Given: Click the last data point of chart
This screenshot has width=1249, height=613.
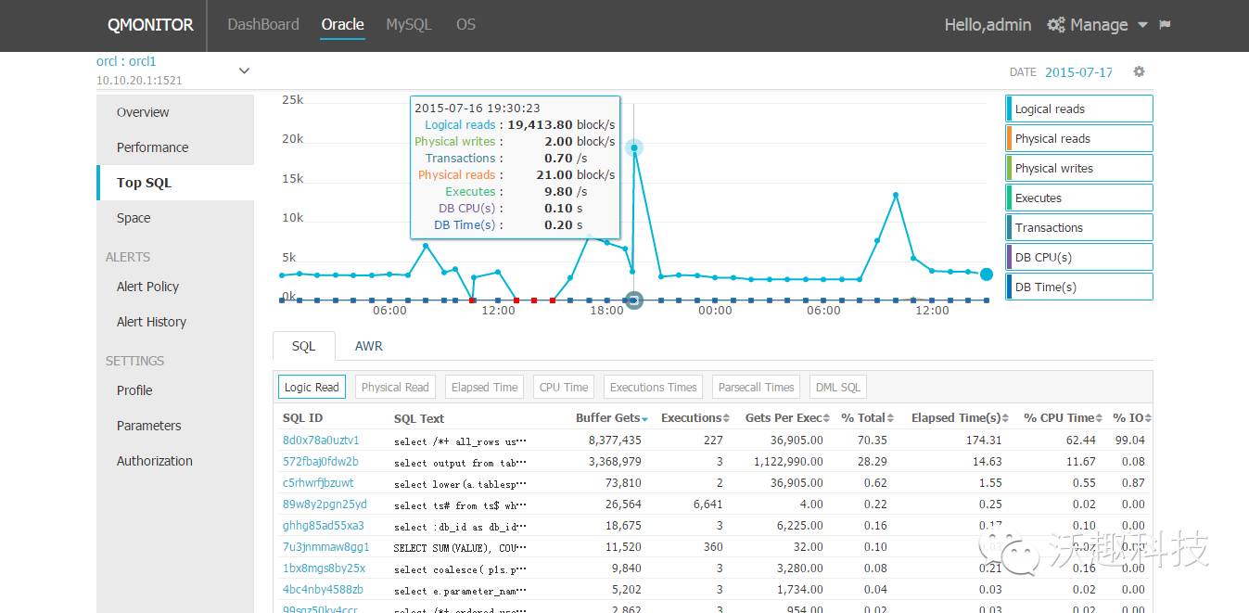Looking at the screenshot, I should coord(987,275).
